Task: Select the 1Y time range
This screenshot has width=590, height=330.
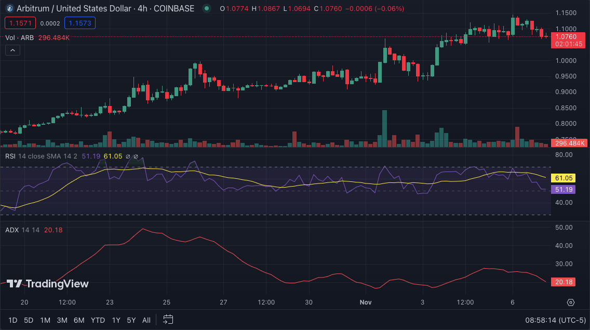Action: 116,320
